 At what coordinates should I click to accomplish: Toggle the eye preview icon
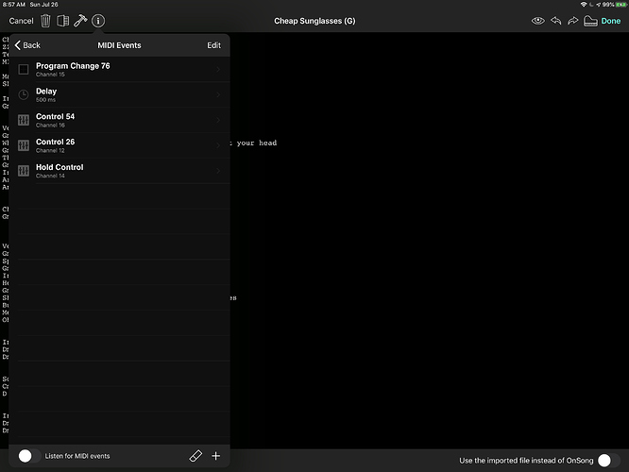coord(538,21)
